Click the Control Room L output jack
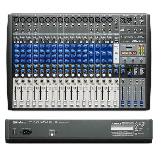Screen dimensions: 157x157 click(x=135, y=18)
